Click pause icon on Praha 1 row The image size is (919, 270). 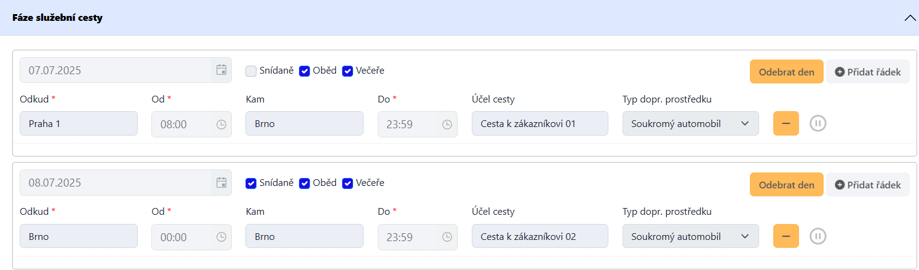click(818, 123)
